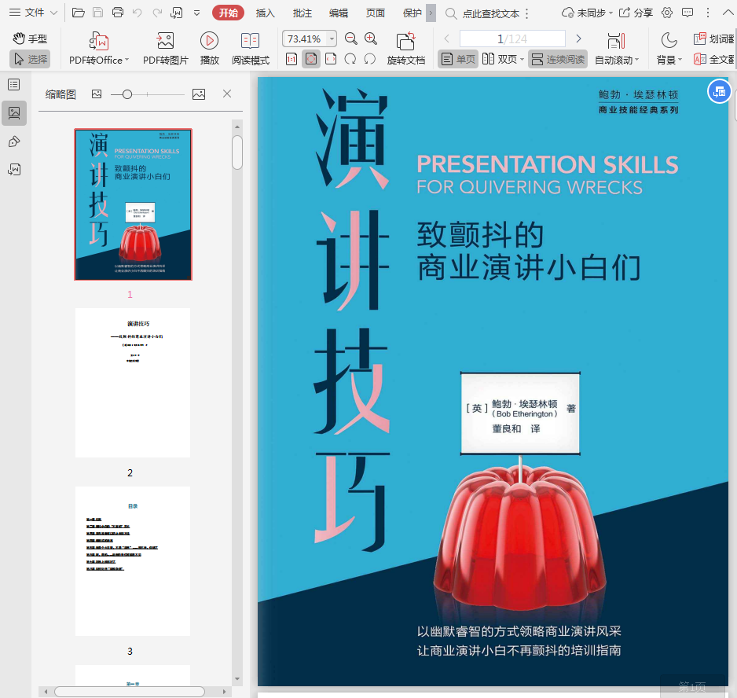Image resolution: width=737 pixels, height=698 pixels.
Task: Adjust the thumbnail size slider handle
Action: [x=126, y=94]
